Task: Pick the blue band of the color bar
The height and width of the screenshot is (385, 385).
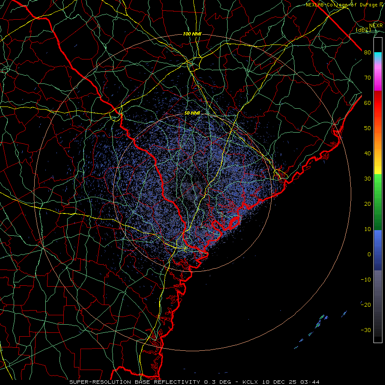Action: (378, 250)
